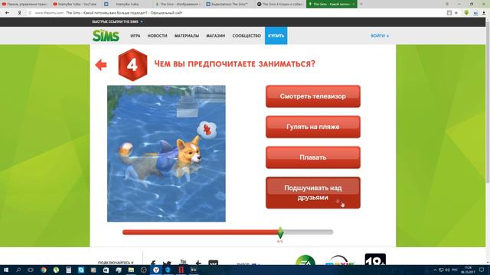Click the РУС input language indicator
The image size is (490, 275).
(455, 270)
